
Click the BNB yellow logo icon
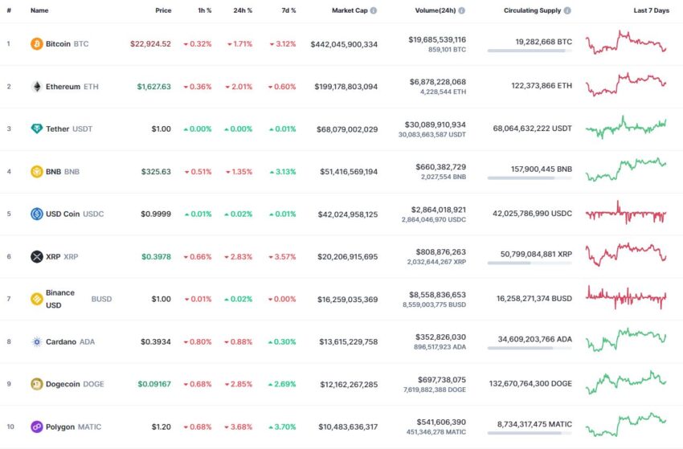(37, 172)
